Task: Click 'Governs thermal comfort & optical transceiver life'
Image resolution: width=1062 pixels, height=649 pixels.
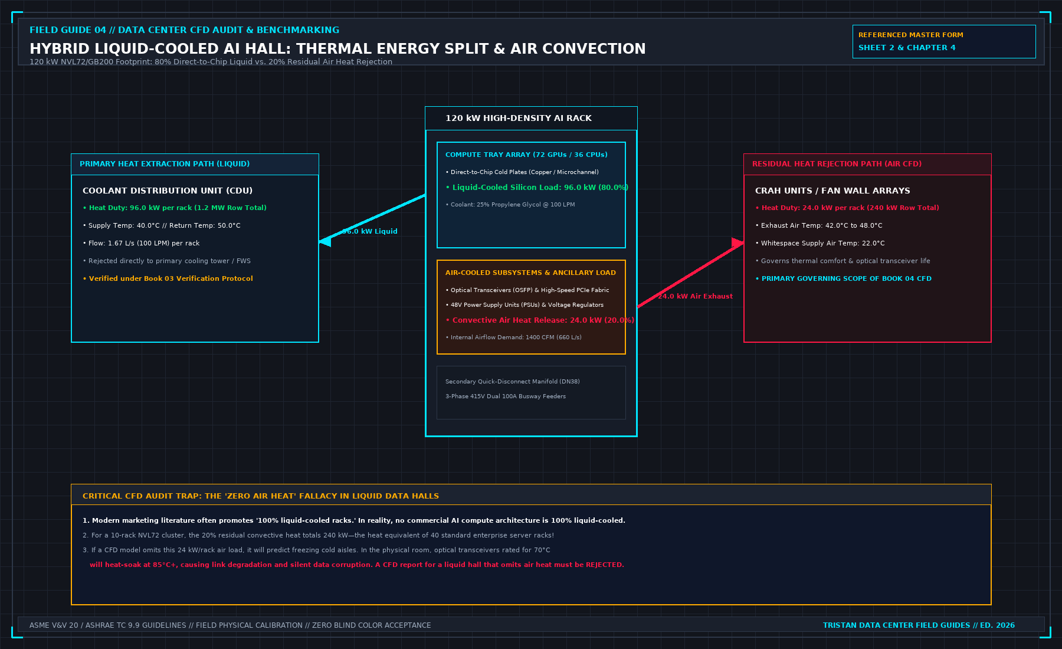Action: click(x=843, y=261)
